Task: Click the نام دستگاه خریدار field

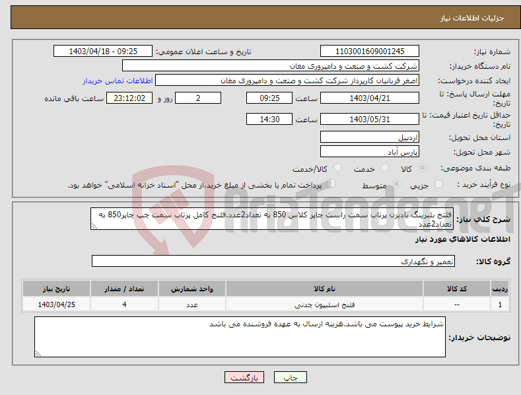Action: click(271, 66)
